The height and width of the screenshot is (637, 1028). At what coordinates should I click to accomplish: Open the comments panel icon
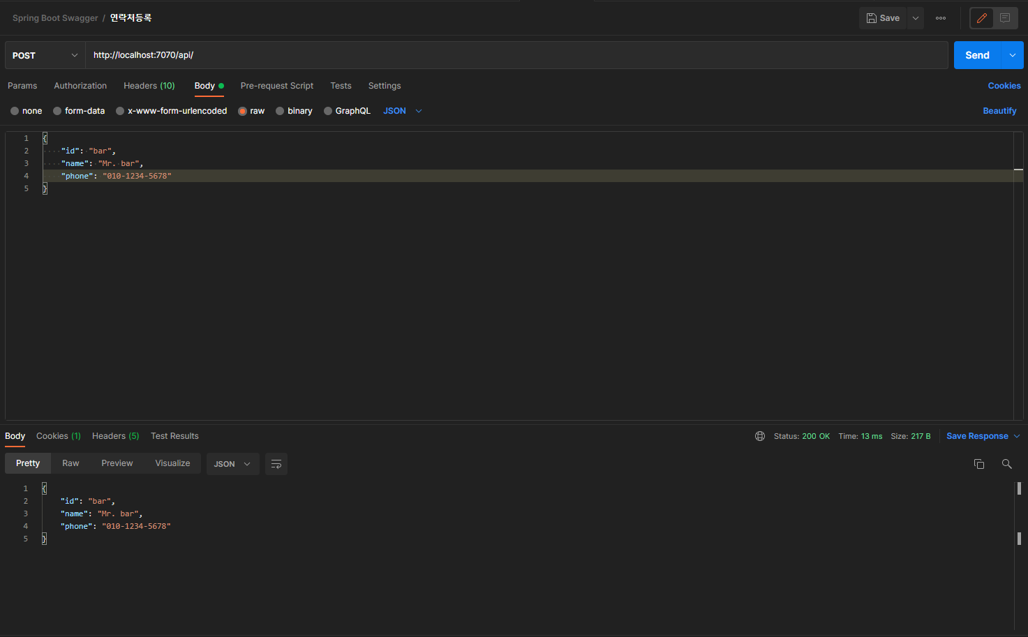1005,18
